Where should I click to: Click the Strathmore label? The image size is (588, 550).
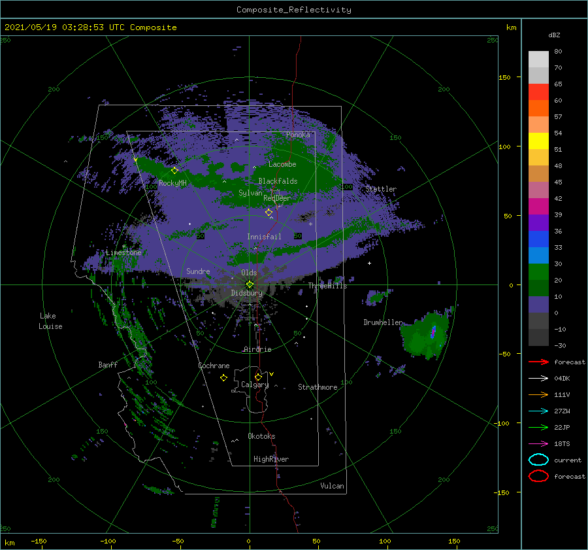point(318,387)
